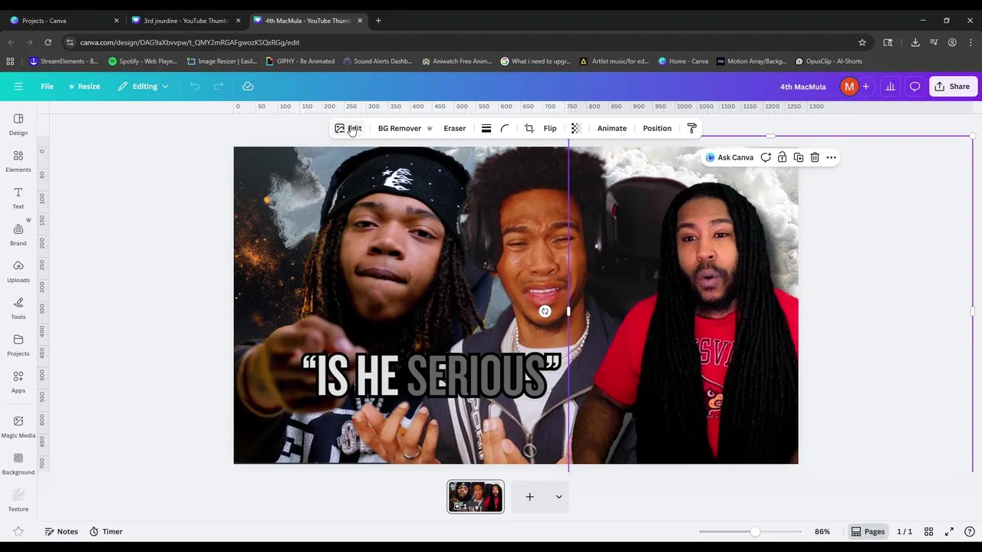The height and width of the screenshot is (552, 982).
Task: Open more options ellipsis for element
Action: click(831, 157)
